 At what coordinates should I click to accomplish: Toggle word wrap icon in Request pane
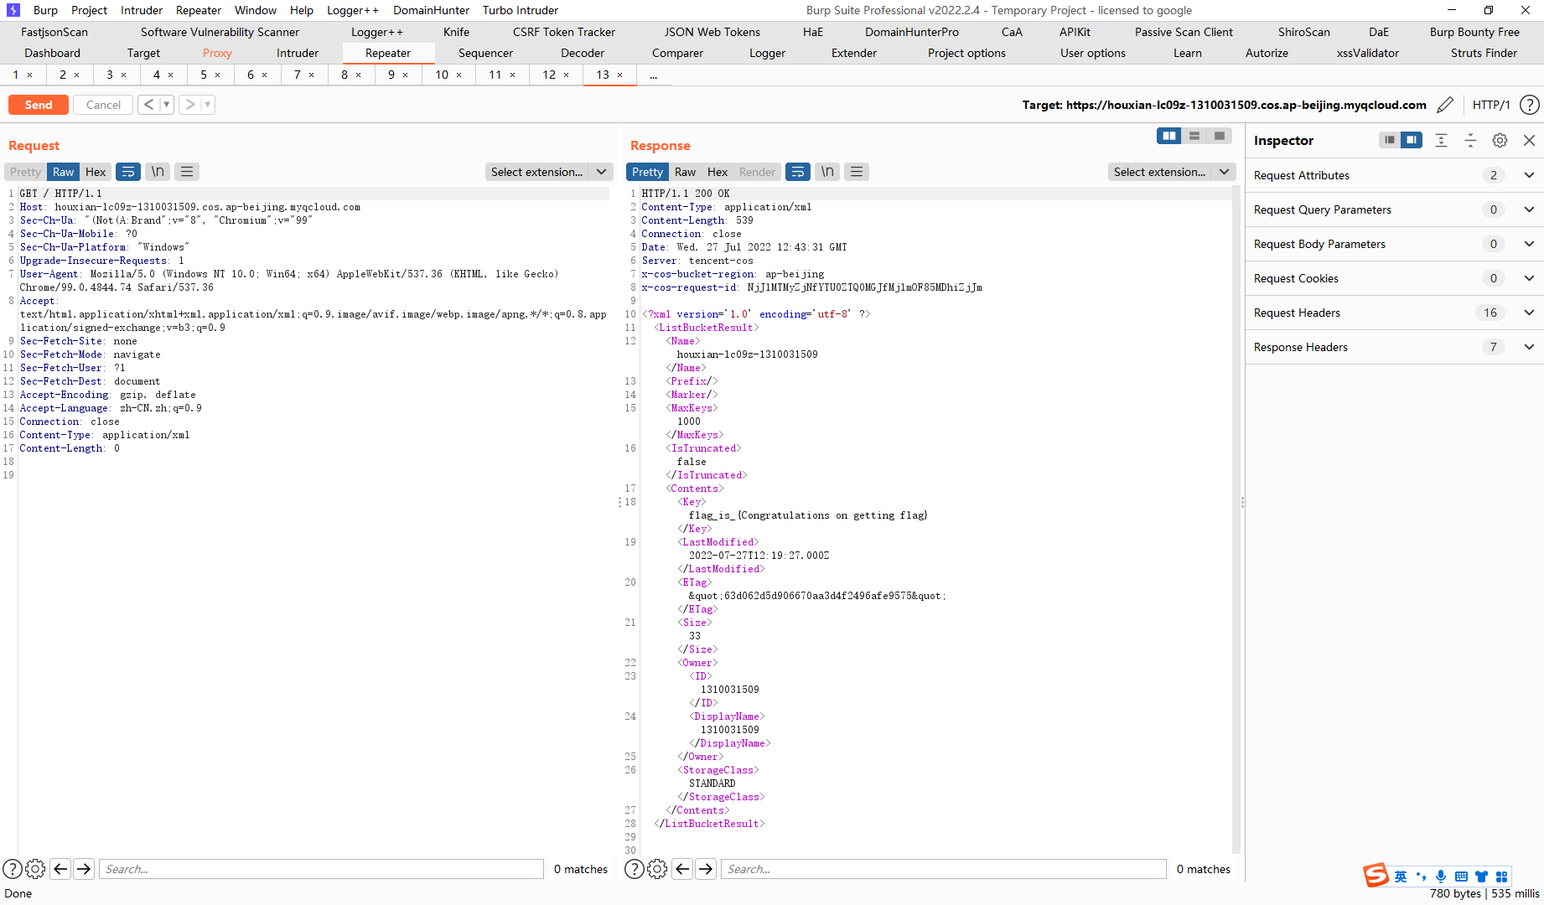128,172
